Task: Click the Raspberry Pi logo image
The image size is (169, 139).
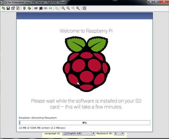Action: click(x=86, y=64)
